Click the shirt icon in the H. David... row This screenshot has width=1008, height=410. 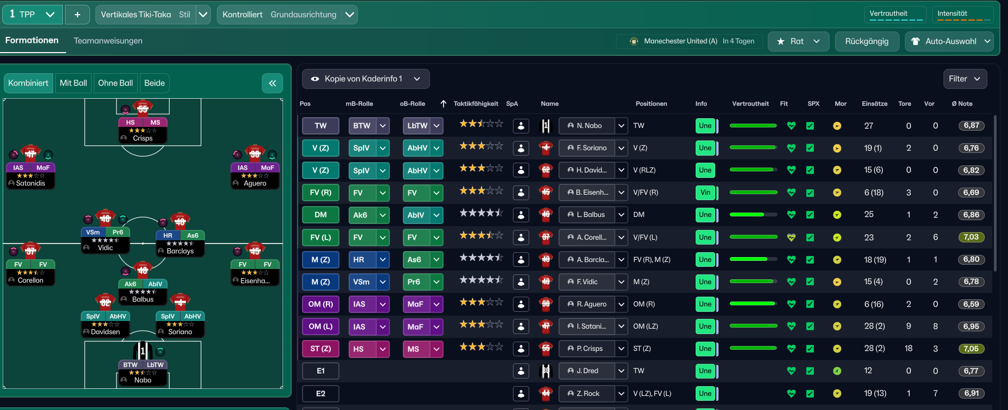point(546,170)
